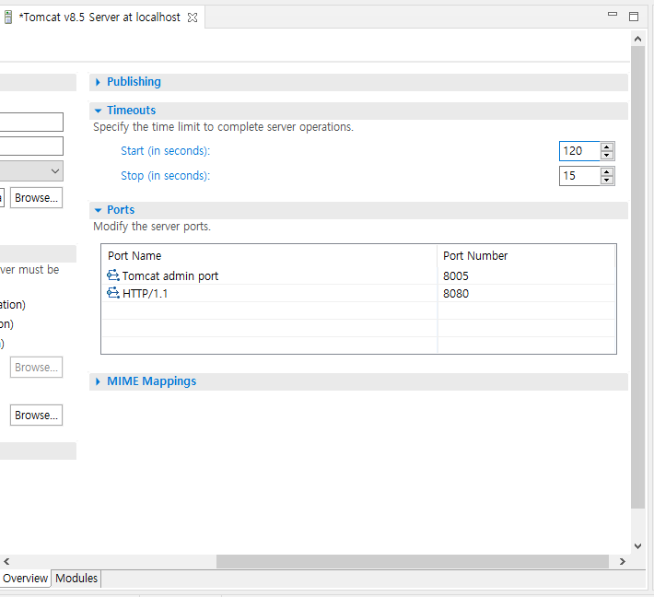Click the Start (in seconds) label
This screenshot has height=597, width=654.
tap(165, 151)
